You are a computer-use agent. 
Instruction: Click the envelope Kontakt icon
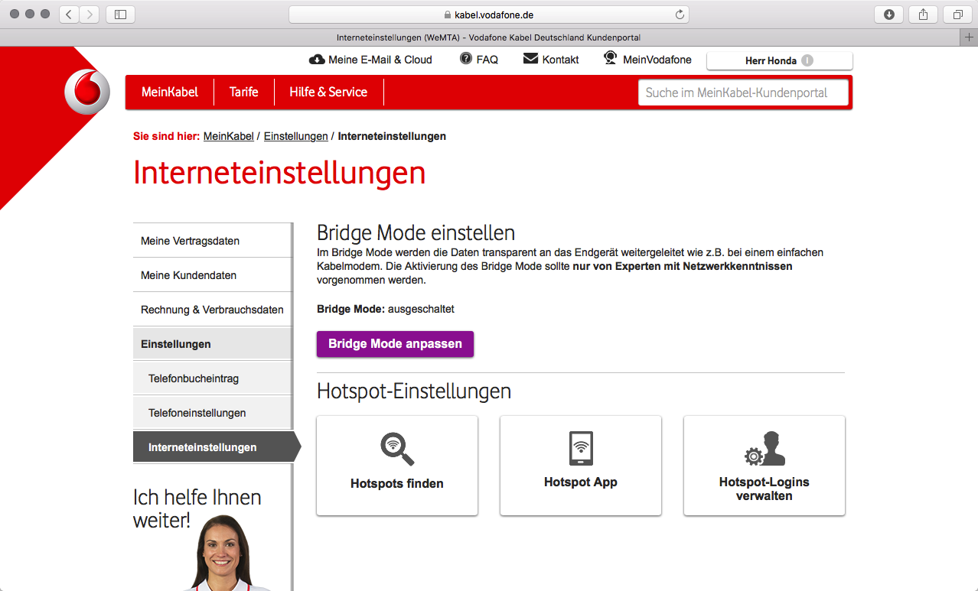point(531,59)
